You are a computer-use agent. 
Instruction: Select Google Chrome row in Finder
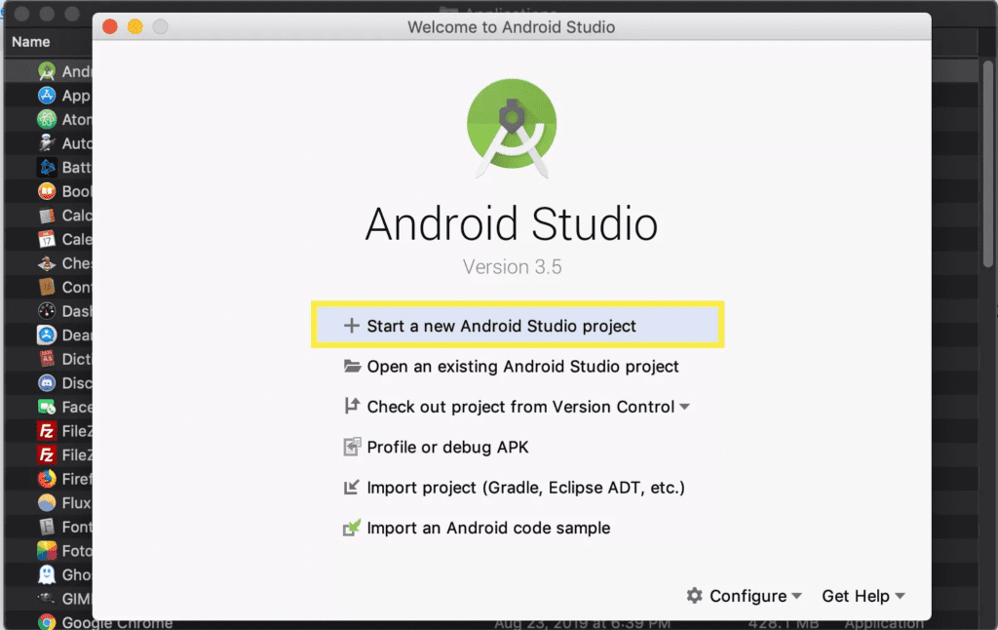click(491, 622)
